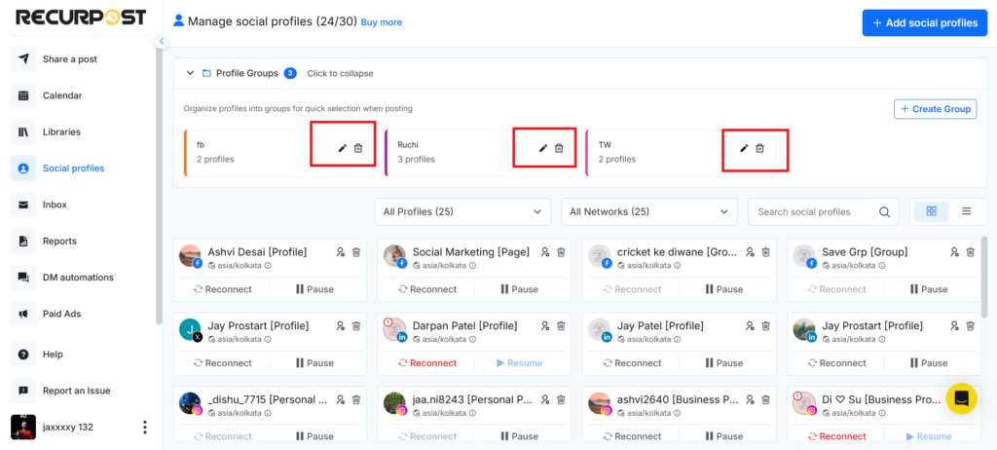
Task: Pause Save Grp group
Action: pyautogui.click(x=929, y=289)
